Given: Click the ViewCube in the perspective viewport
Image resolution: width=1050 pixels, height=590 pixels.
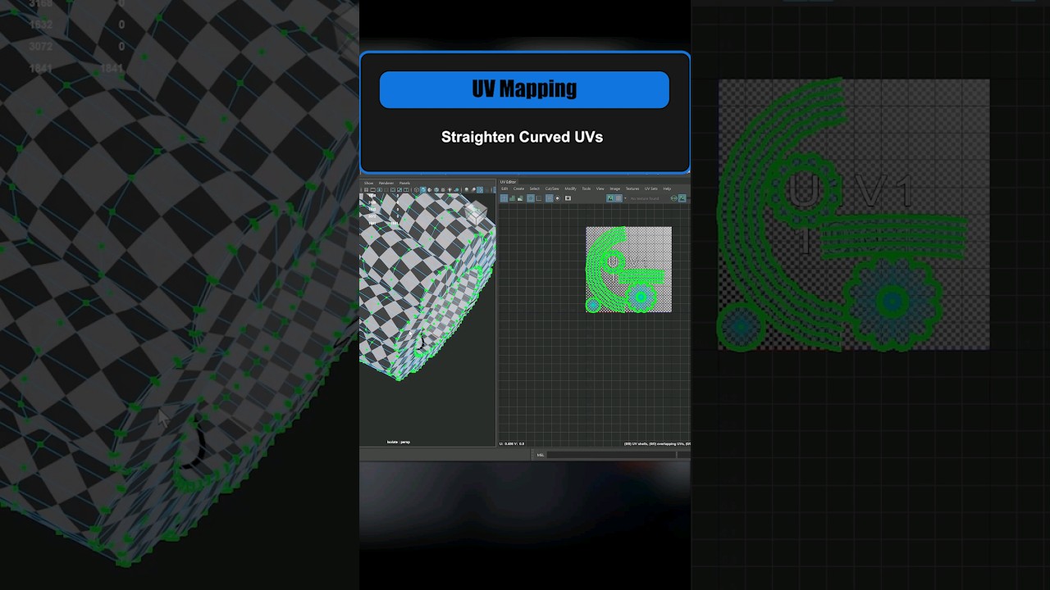Looking at the screenshot, I should [477, 215].
